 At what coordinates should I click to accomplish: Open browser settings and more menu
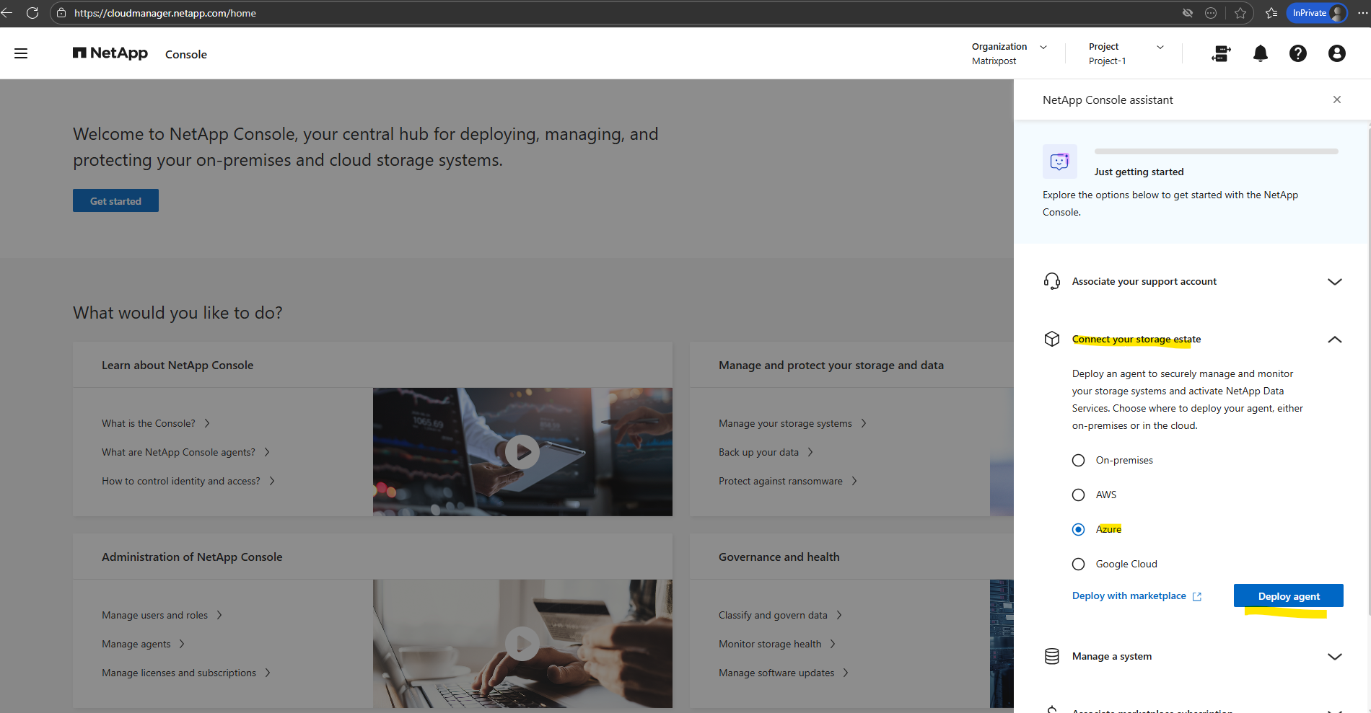tap(1362, 13)
